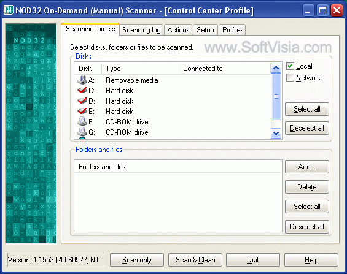Open the Actions tab
This screenshot has height=274, width=347.
pos(178,30)
